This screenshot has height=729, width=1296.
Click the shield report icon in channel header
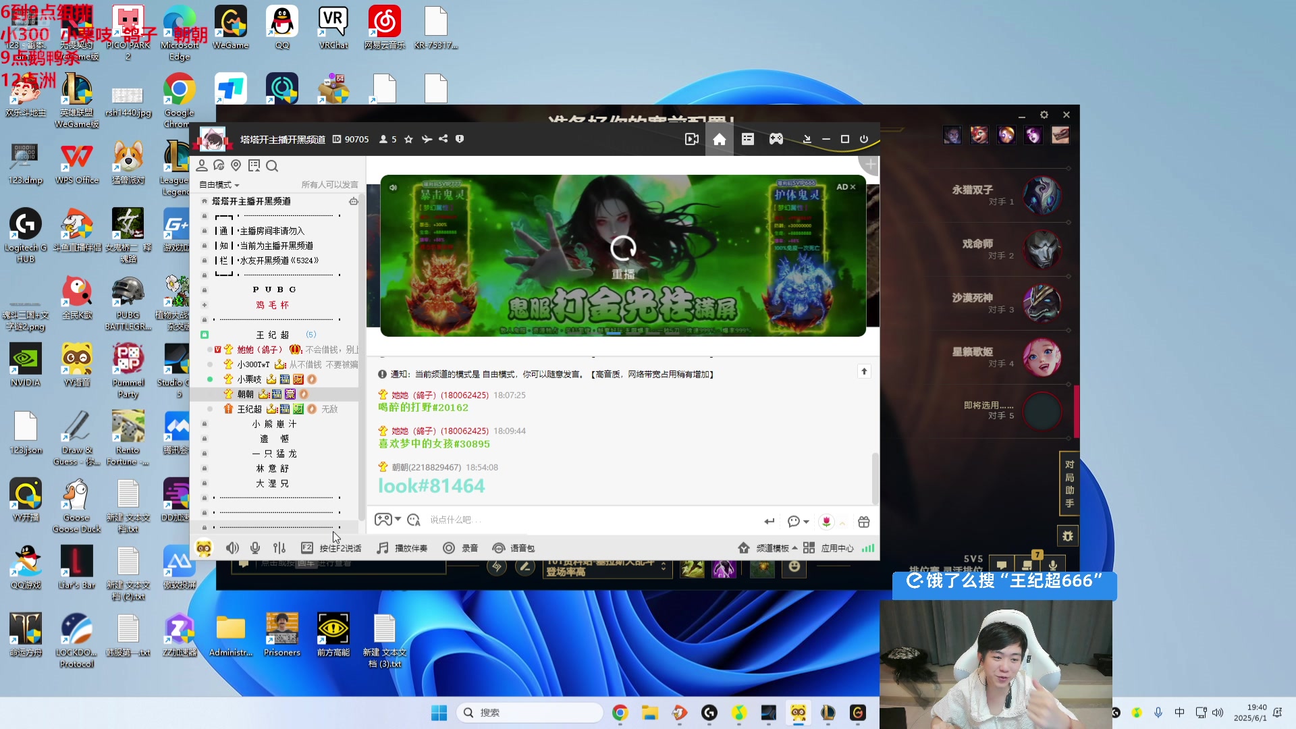pos(460,139)
